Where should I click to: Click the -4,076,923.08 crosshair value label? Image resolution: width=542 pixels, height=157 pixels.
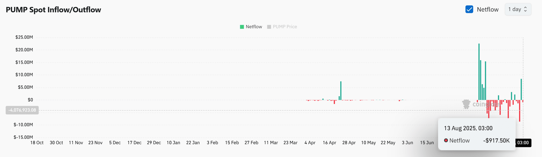(22, 110)
